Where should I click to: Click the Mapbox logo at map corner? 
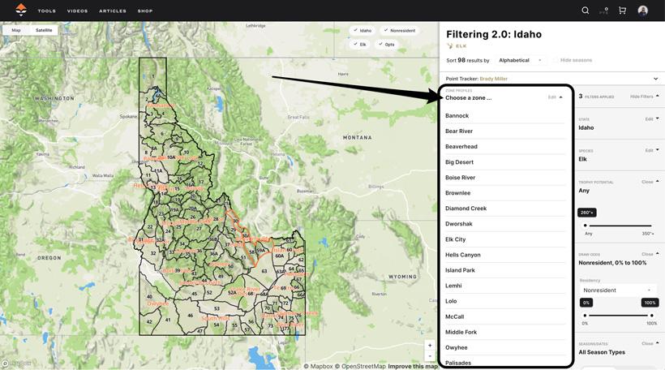(15, 364)
